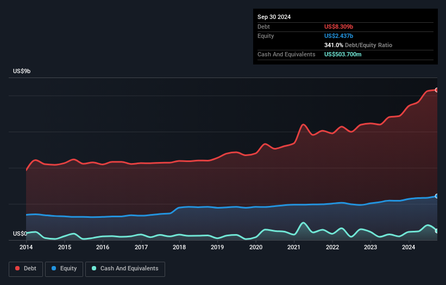This screenshot has height=285, width=446.
Task: Click the Debt row label in tooltip
Action: pos(263,27)
